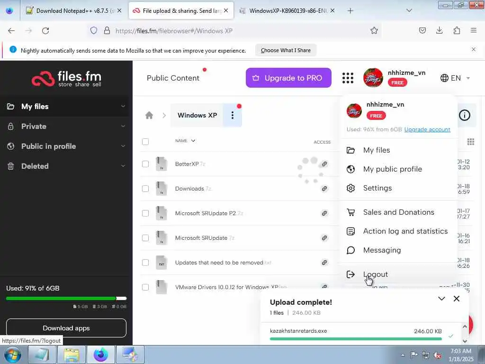The height and width of the screenshot is (364, 485).
Task: Click site padlock icon
Action: click(107, 30)
